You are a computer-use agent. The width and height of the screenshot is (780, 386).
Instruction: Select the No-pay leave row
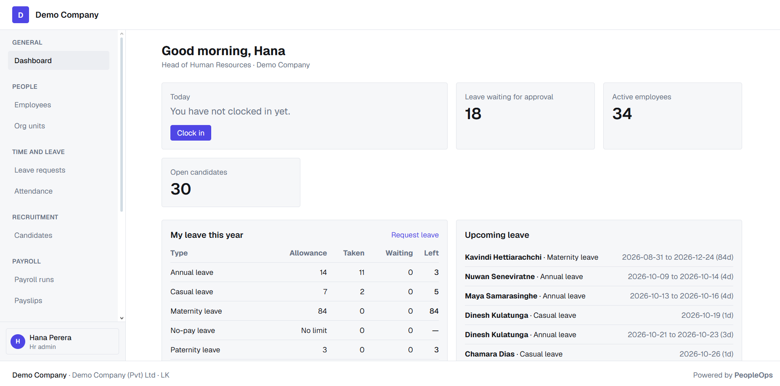click(x=305, y=330)
